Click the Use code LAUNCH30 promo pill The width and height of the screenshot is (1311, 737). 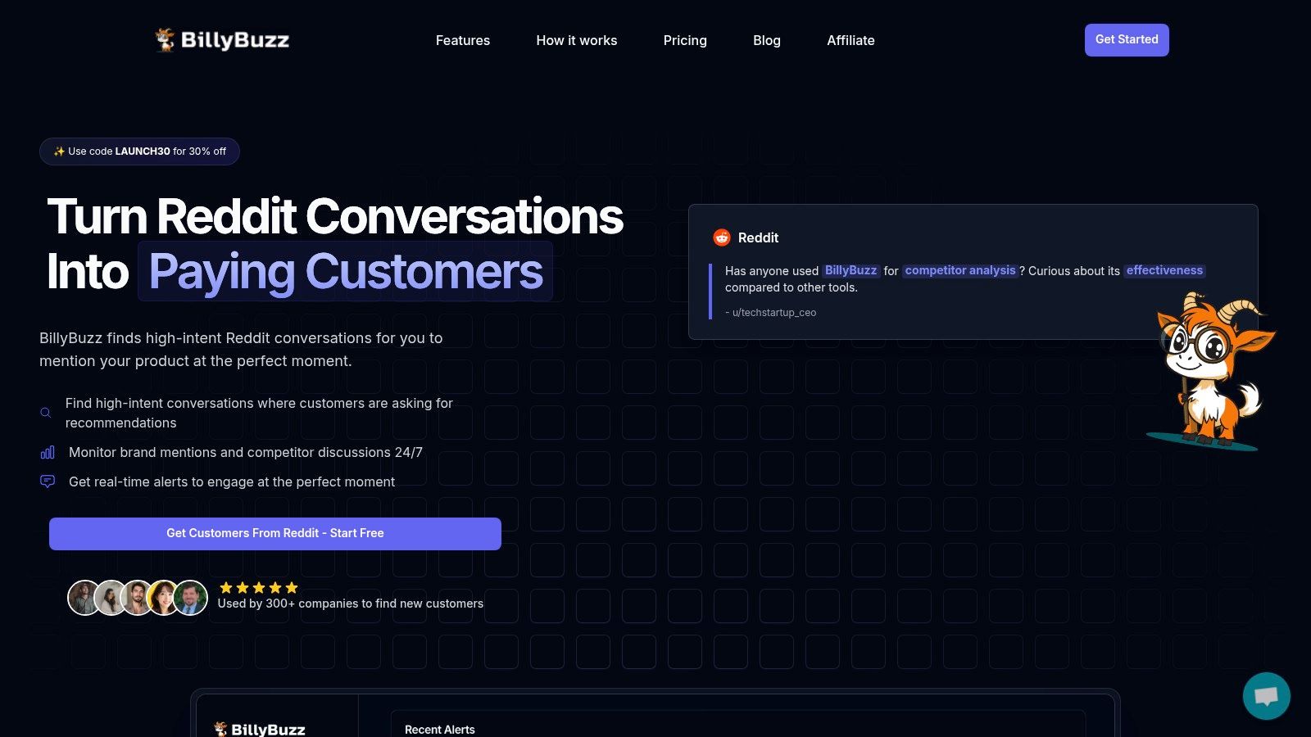[x=139, y=151]
